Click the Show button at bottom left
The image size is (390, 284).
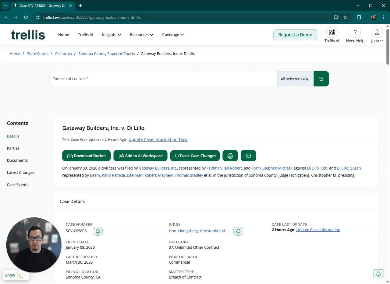coord(10,275)
